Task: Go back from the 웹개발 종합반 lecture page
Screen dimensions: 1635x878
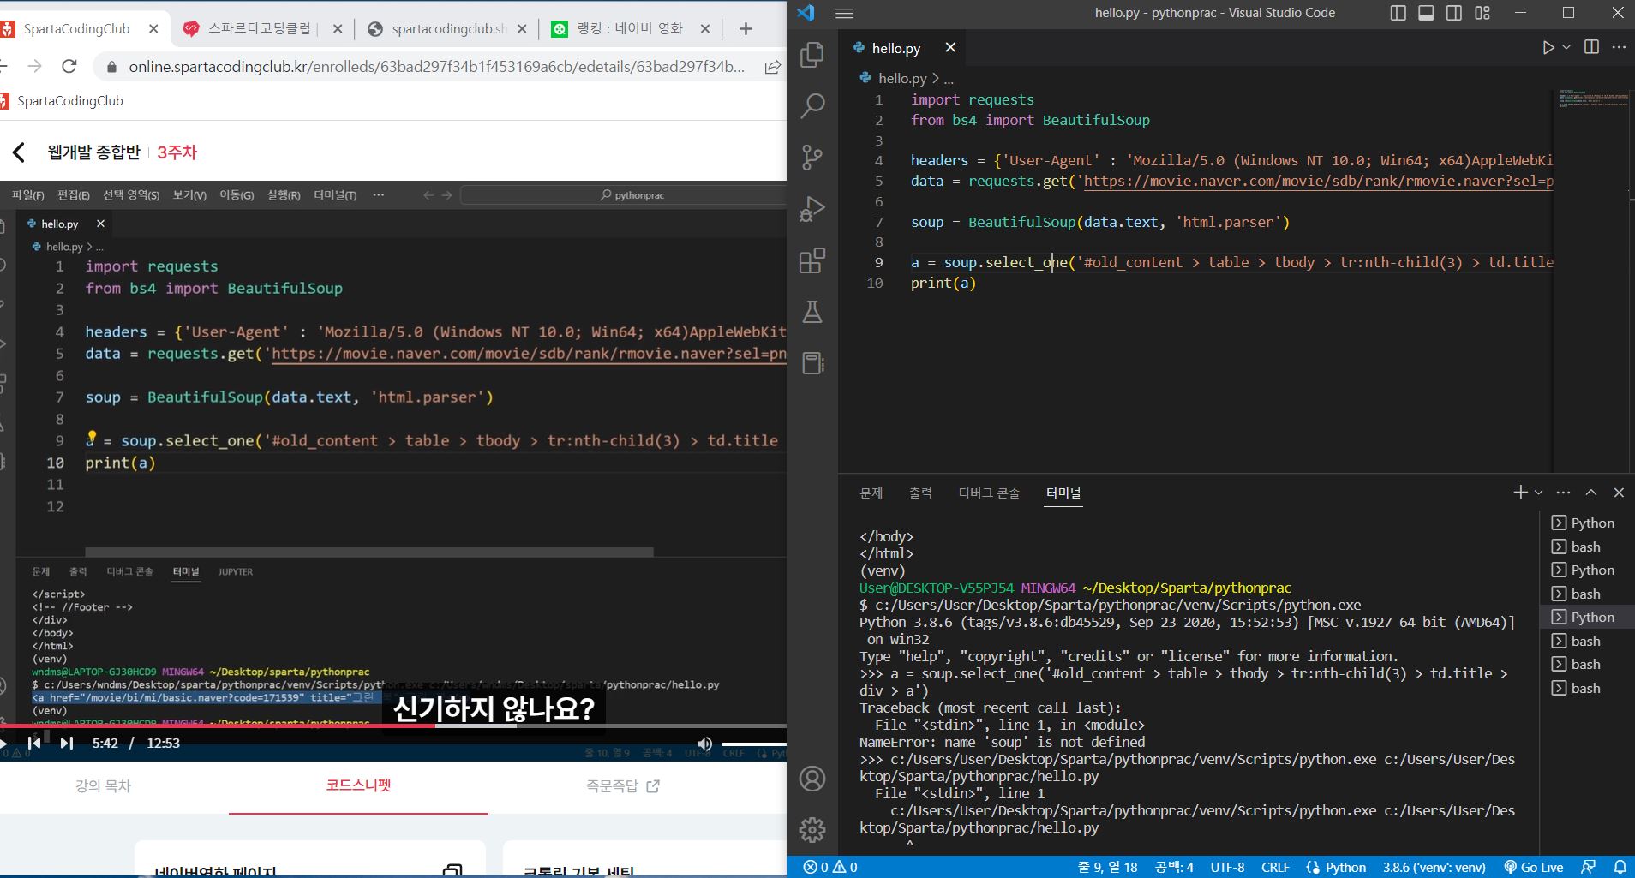Action: pyautogui.click(x=19, y=152)
